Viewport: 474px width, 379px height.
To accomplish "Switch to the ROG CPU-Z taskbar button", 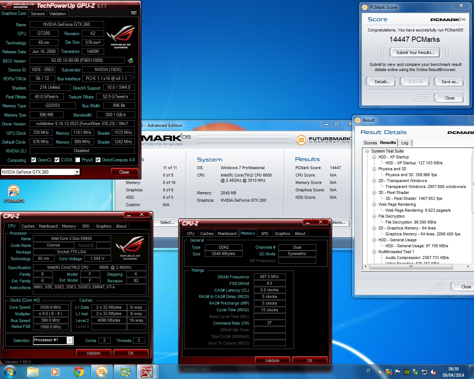I will click(147, 372).
